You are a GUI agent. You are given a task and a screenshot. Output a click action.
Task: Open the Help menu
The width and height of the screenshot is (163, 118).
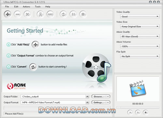point(48,6)
